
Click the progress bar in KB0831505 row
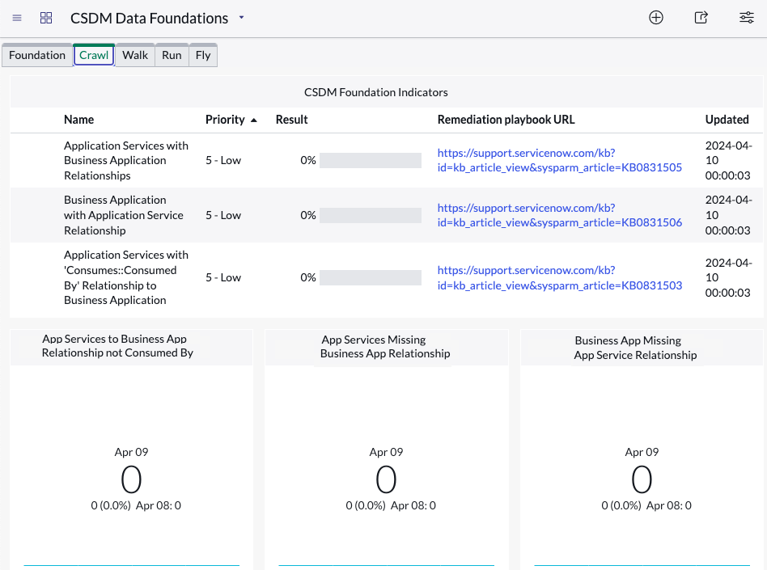tap(371, 160)
